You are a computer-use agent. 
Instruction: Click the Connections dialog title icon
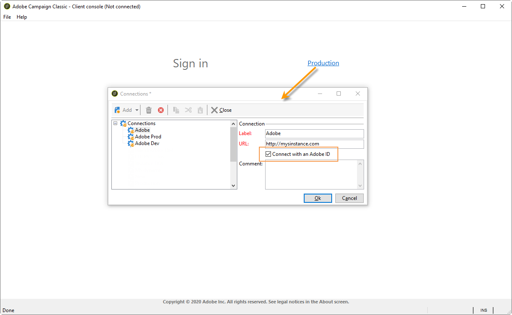point(115,94)
